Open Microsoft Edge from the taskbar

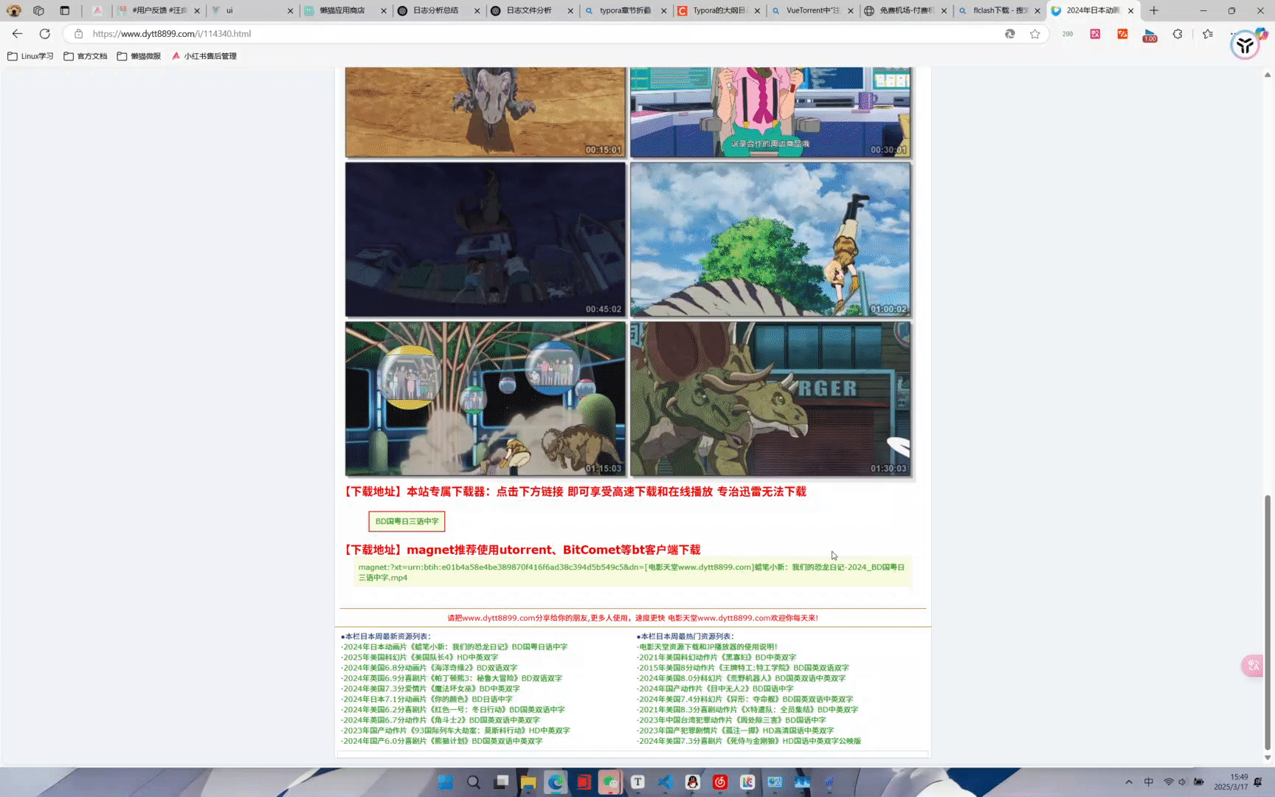pos(556,782)
